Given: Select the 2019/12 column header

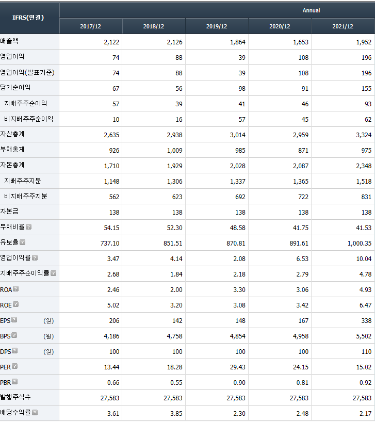Looking at the screenshot, I should coord(217,26).
